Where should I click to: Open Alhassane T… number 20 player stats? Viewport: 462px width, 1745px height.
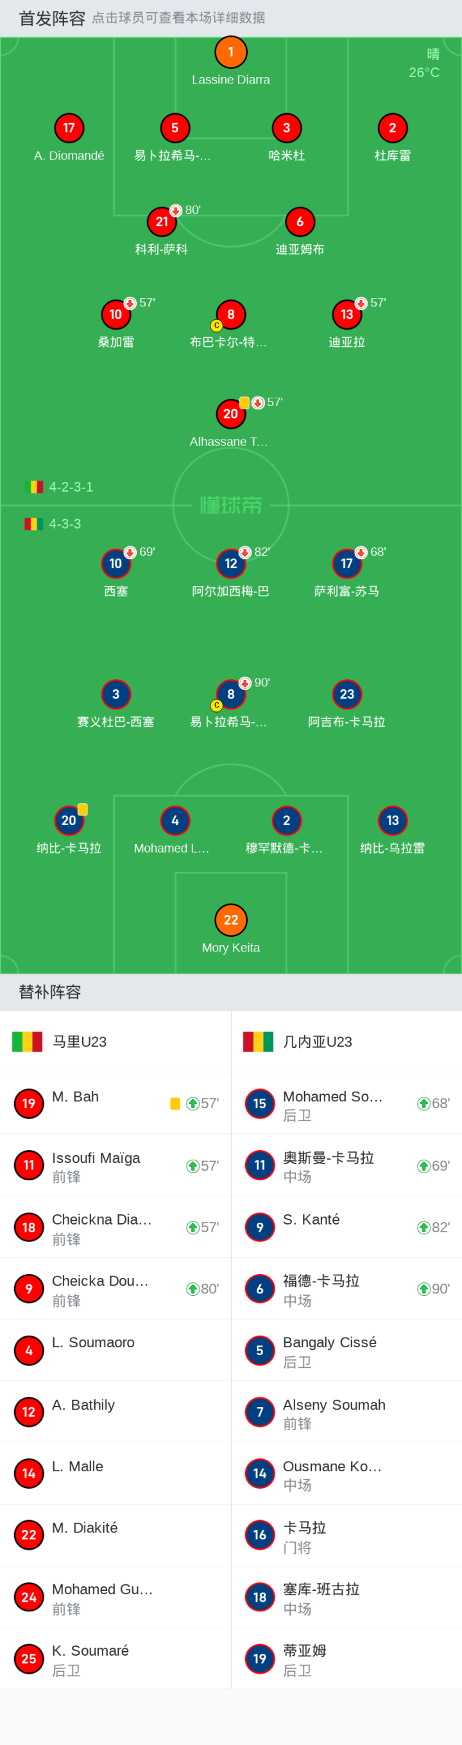[230, 414]
